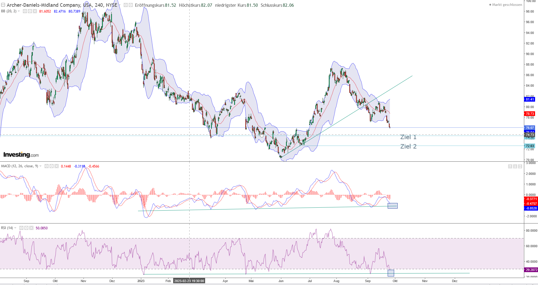Open the RSI (14) dropdown arrow
This screenshot has height=285, width=538.
(15, 228)
